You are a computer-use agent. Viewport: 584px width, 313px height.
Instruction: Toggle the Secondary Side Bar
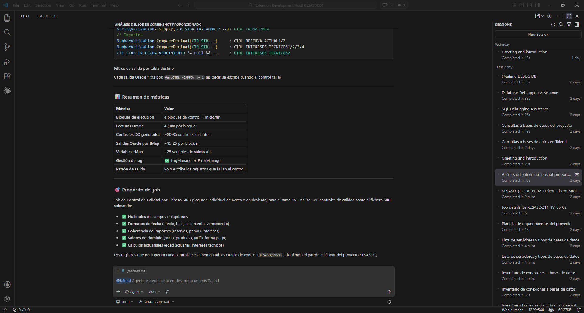coord(537,5)
